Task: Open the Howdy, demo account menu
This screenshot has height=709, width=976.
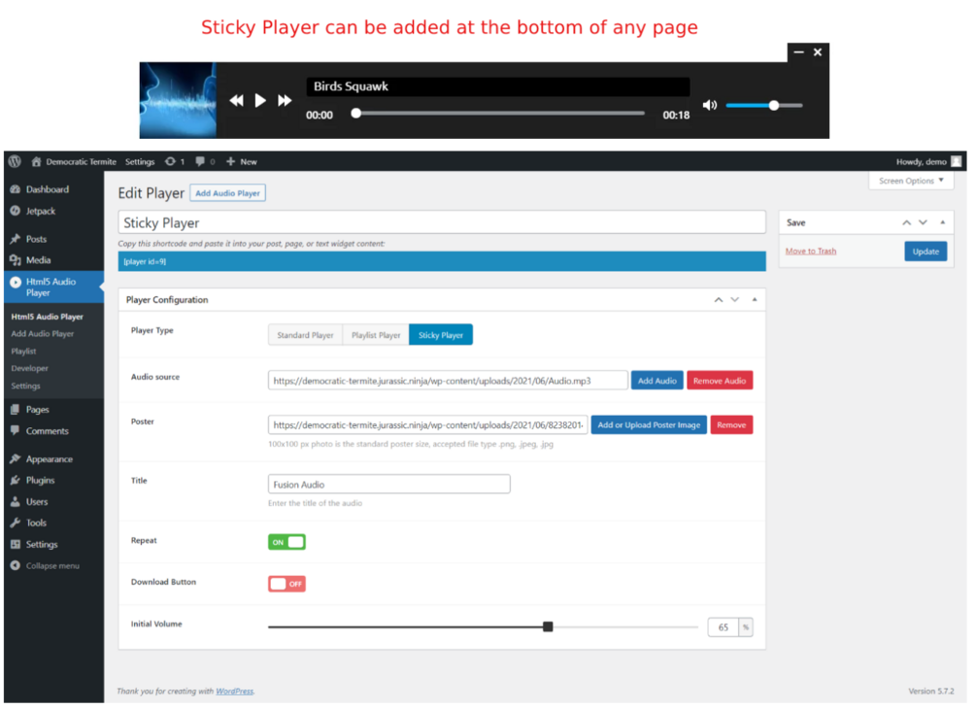Action: point(928,162)
